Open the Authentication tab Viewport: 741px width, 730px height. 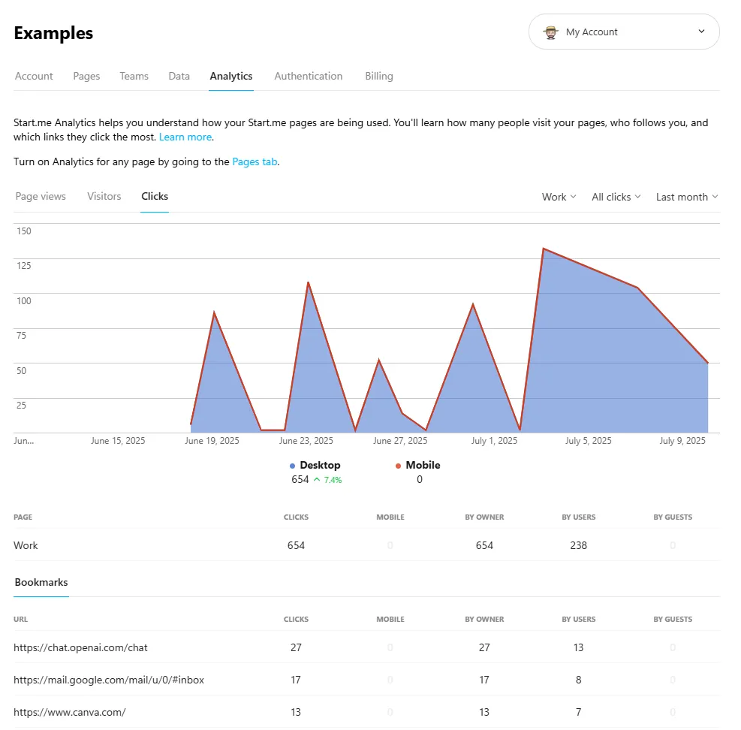tap(308, 76)
